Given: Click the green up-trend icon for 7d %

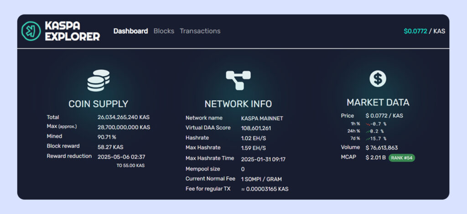Looking at the screenshot, I should [368, 139].
